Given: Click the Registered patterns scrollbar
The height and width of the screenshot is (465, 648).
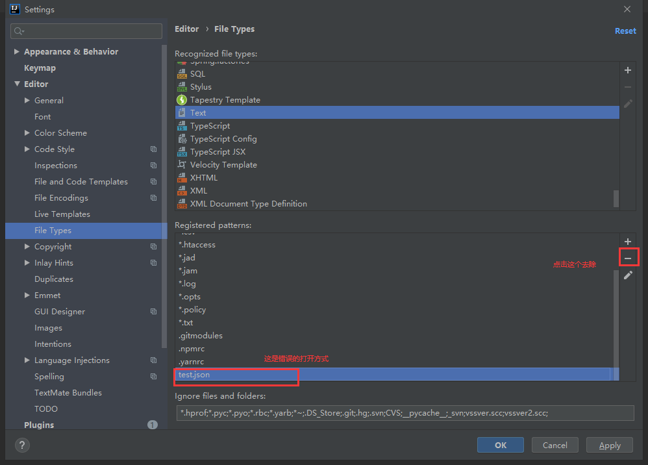Looking at the screenshot, I should click(616, 325).
